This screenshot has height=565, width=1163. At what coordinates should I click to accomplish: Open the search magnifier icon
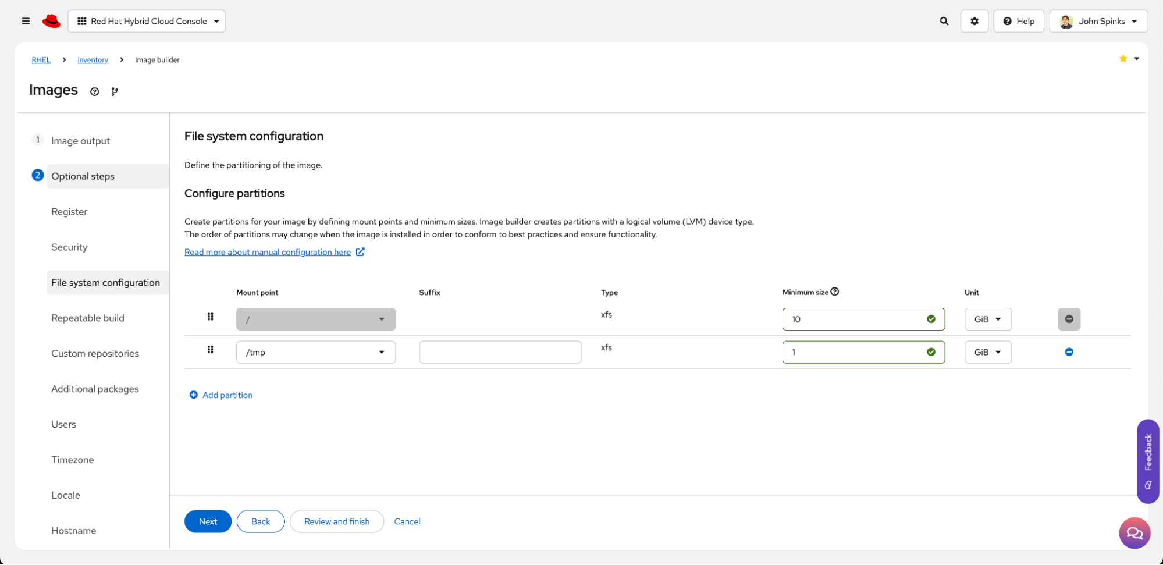[944, 21]
